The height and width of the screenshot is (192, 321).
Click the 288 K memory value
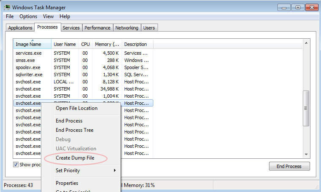pos(113,60)
